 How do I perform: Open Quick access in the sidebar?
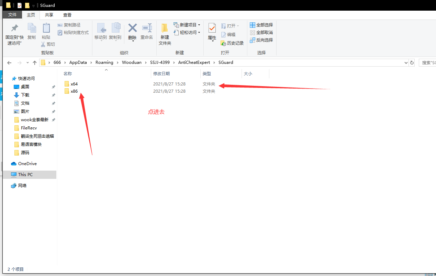click(x=23, y=78)
